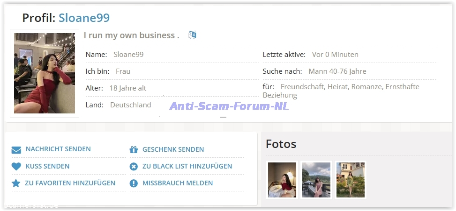Image resolution: width=456 pixels, height=211 pixels.
Task: Choose ZU FAVORITEN HINZUFÜGEN
Action: pyautogui.click(x=70, y=183)
